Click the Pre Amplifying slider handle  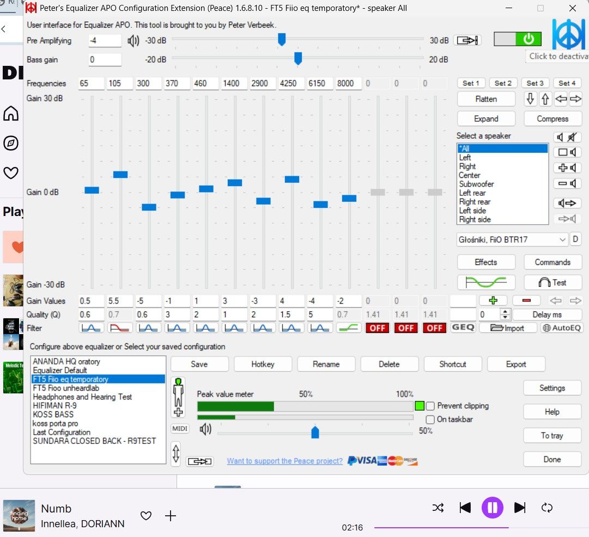[x=282, y=39]
